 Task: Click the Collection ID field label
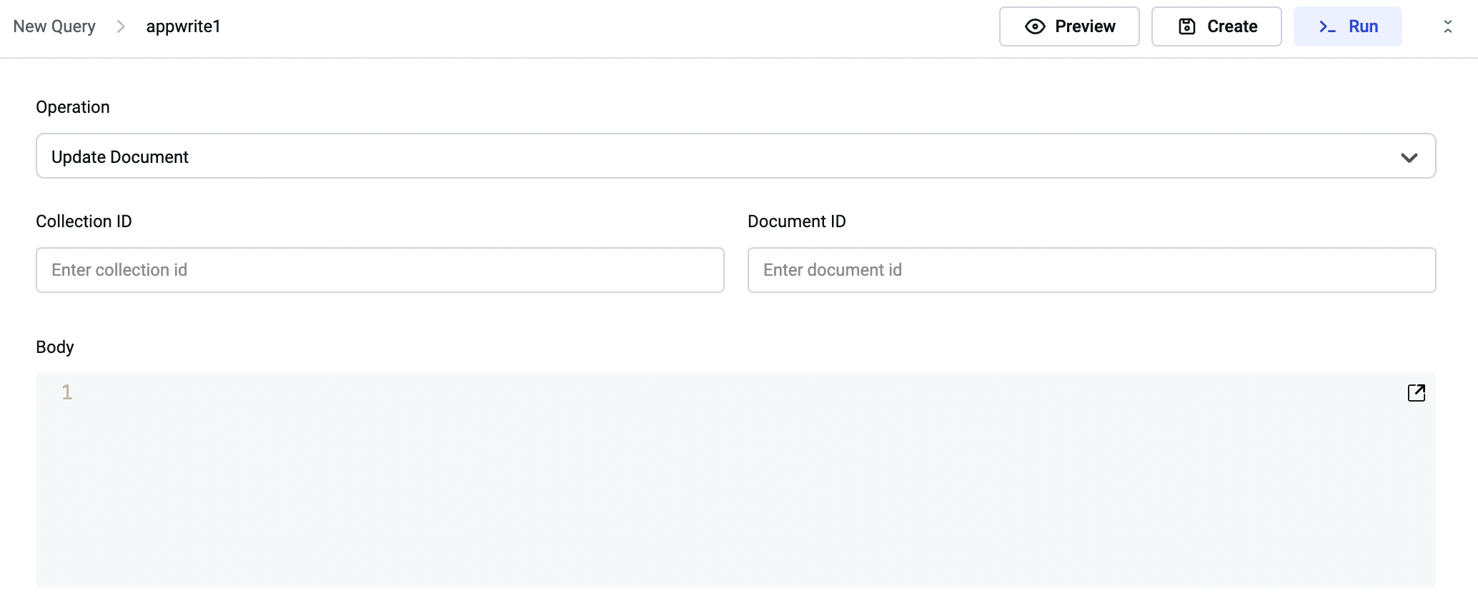coord(84,221)
